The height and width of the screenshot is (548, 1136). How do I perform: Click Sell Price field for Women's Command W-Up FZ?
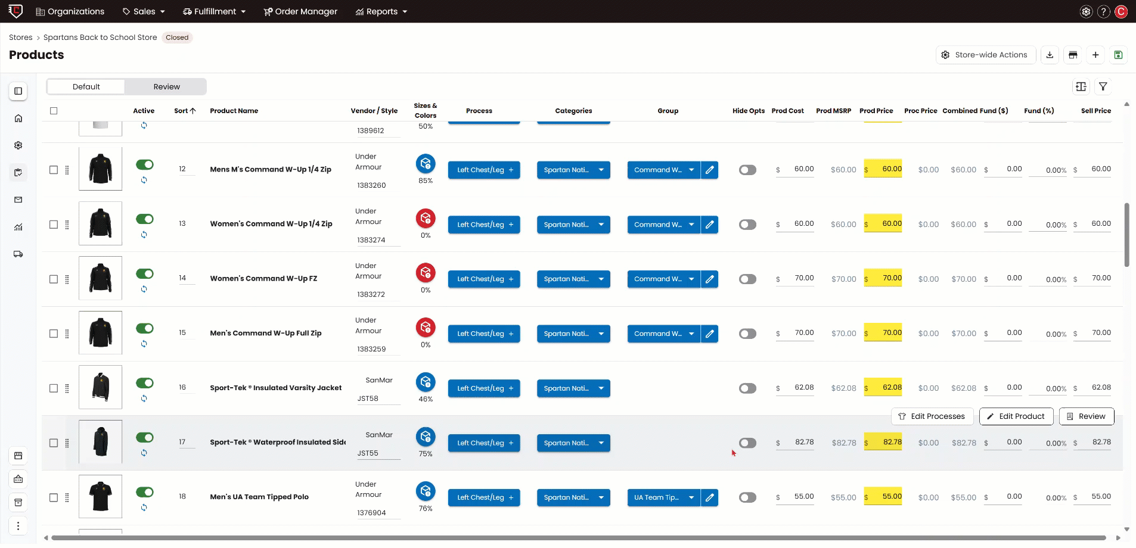pos(1092,278)
